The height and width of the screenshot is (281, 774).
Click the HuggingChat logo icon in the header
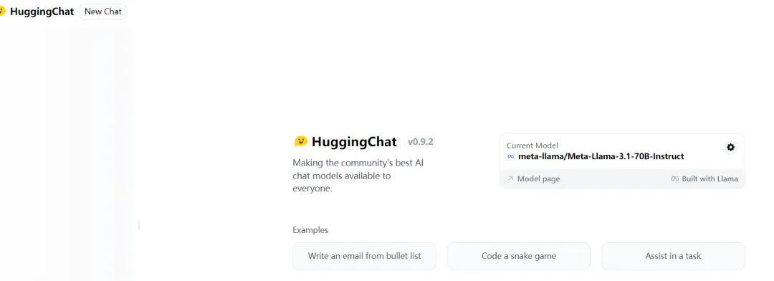pos(2,11)
